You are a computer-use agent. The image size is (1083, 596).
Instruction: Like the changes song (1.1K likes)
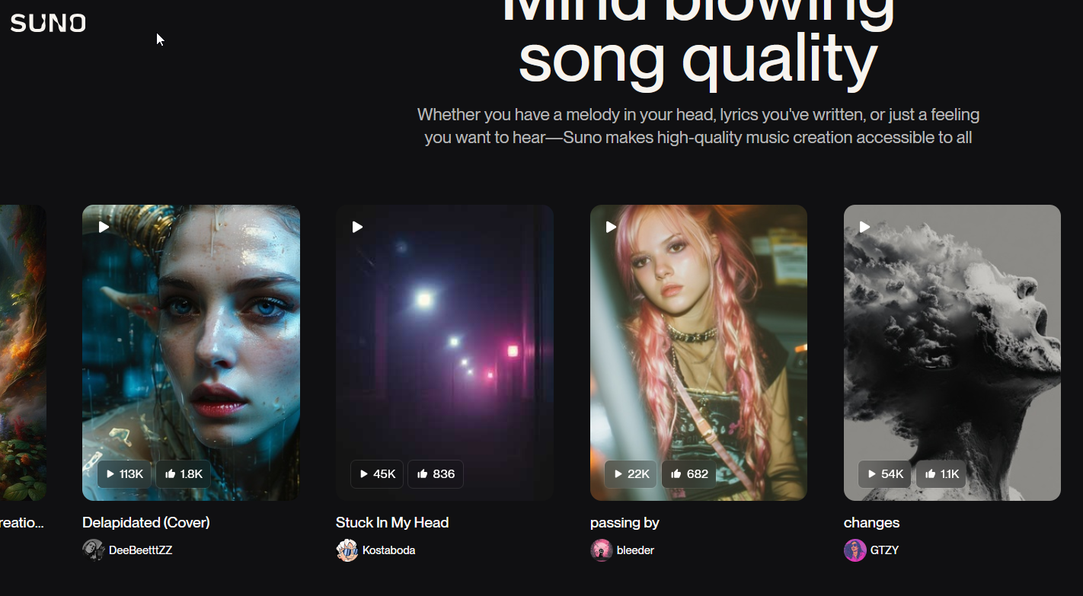pos(941,474)
